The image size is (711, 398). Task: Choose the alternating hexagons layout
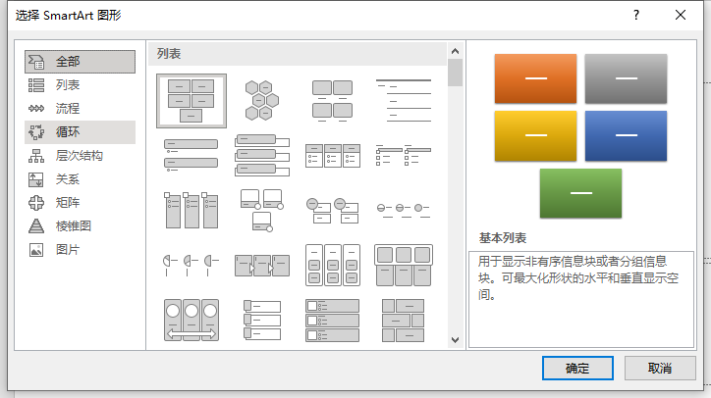point(262,101)
